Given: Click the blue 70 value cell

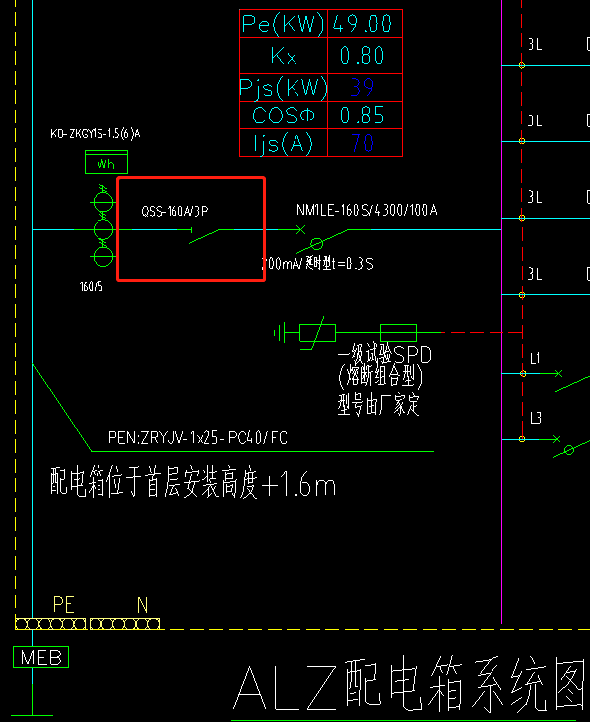Looking at the screenshot, I should 365,143.
